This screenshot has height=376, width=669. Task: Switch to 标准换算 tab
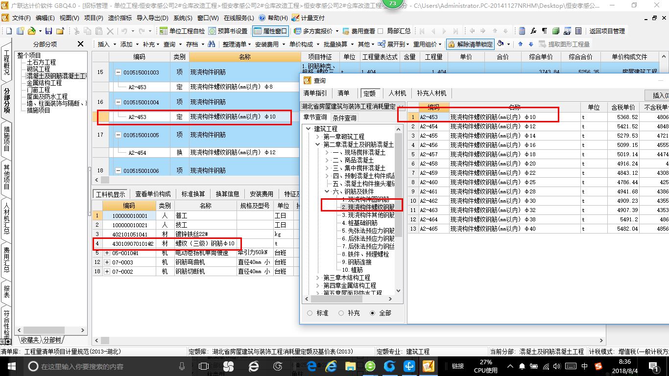tap(193, 194)
